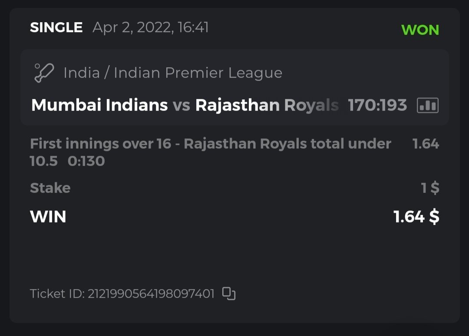Click the cricket bat sport icon
Image resolution: width=469 pixels, height=336 pixels.
click(44, 72)
